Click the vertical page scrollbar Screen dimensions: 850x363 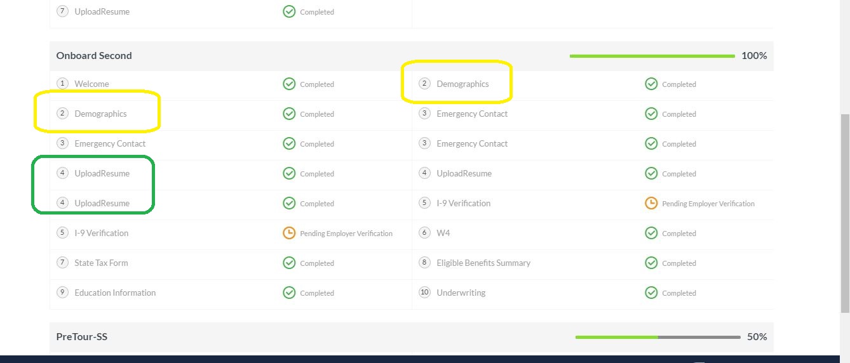pyautogui.click(x=844, y=213)
